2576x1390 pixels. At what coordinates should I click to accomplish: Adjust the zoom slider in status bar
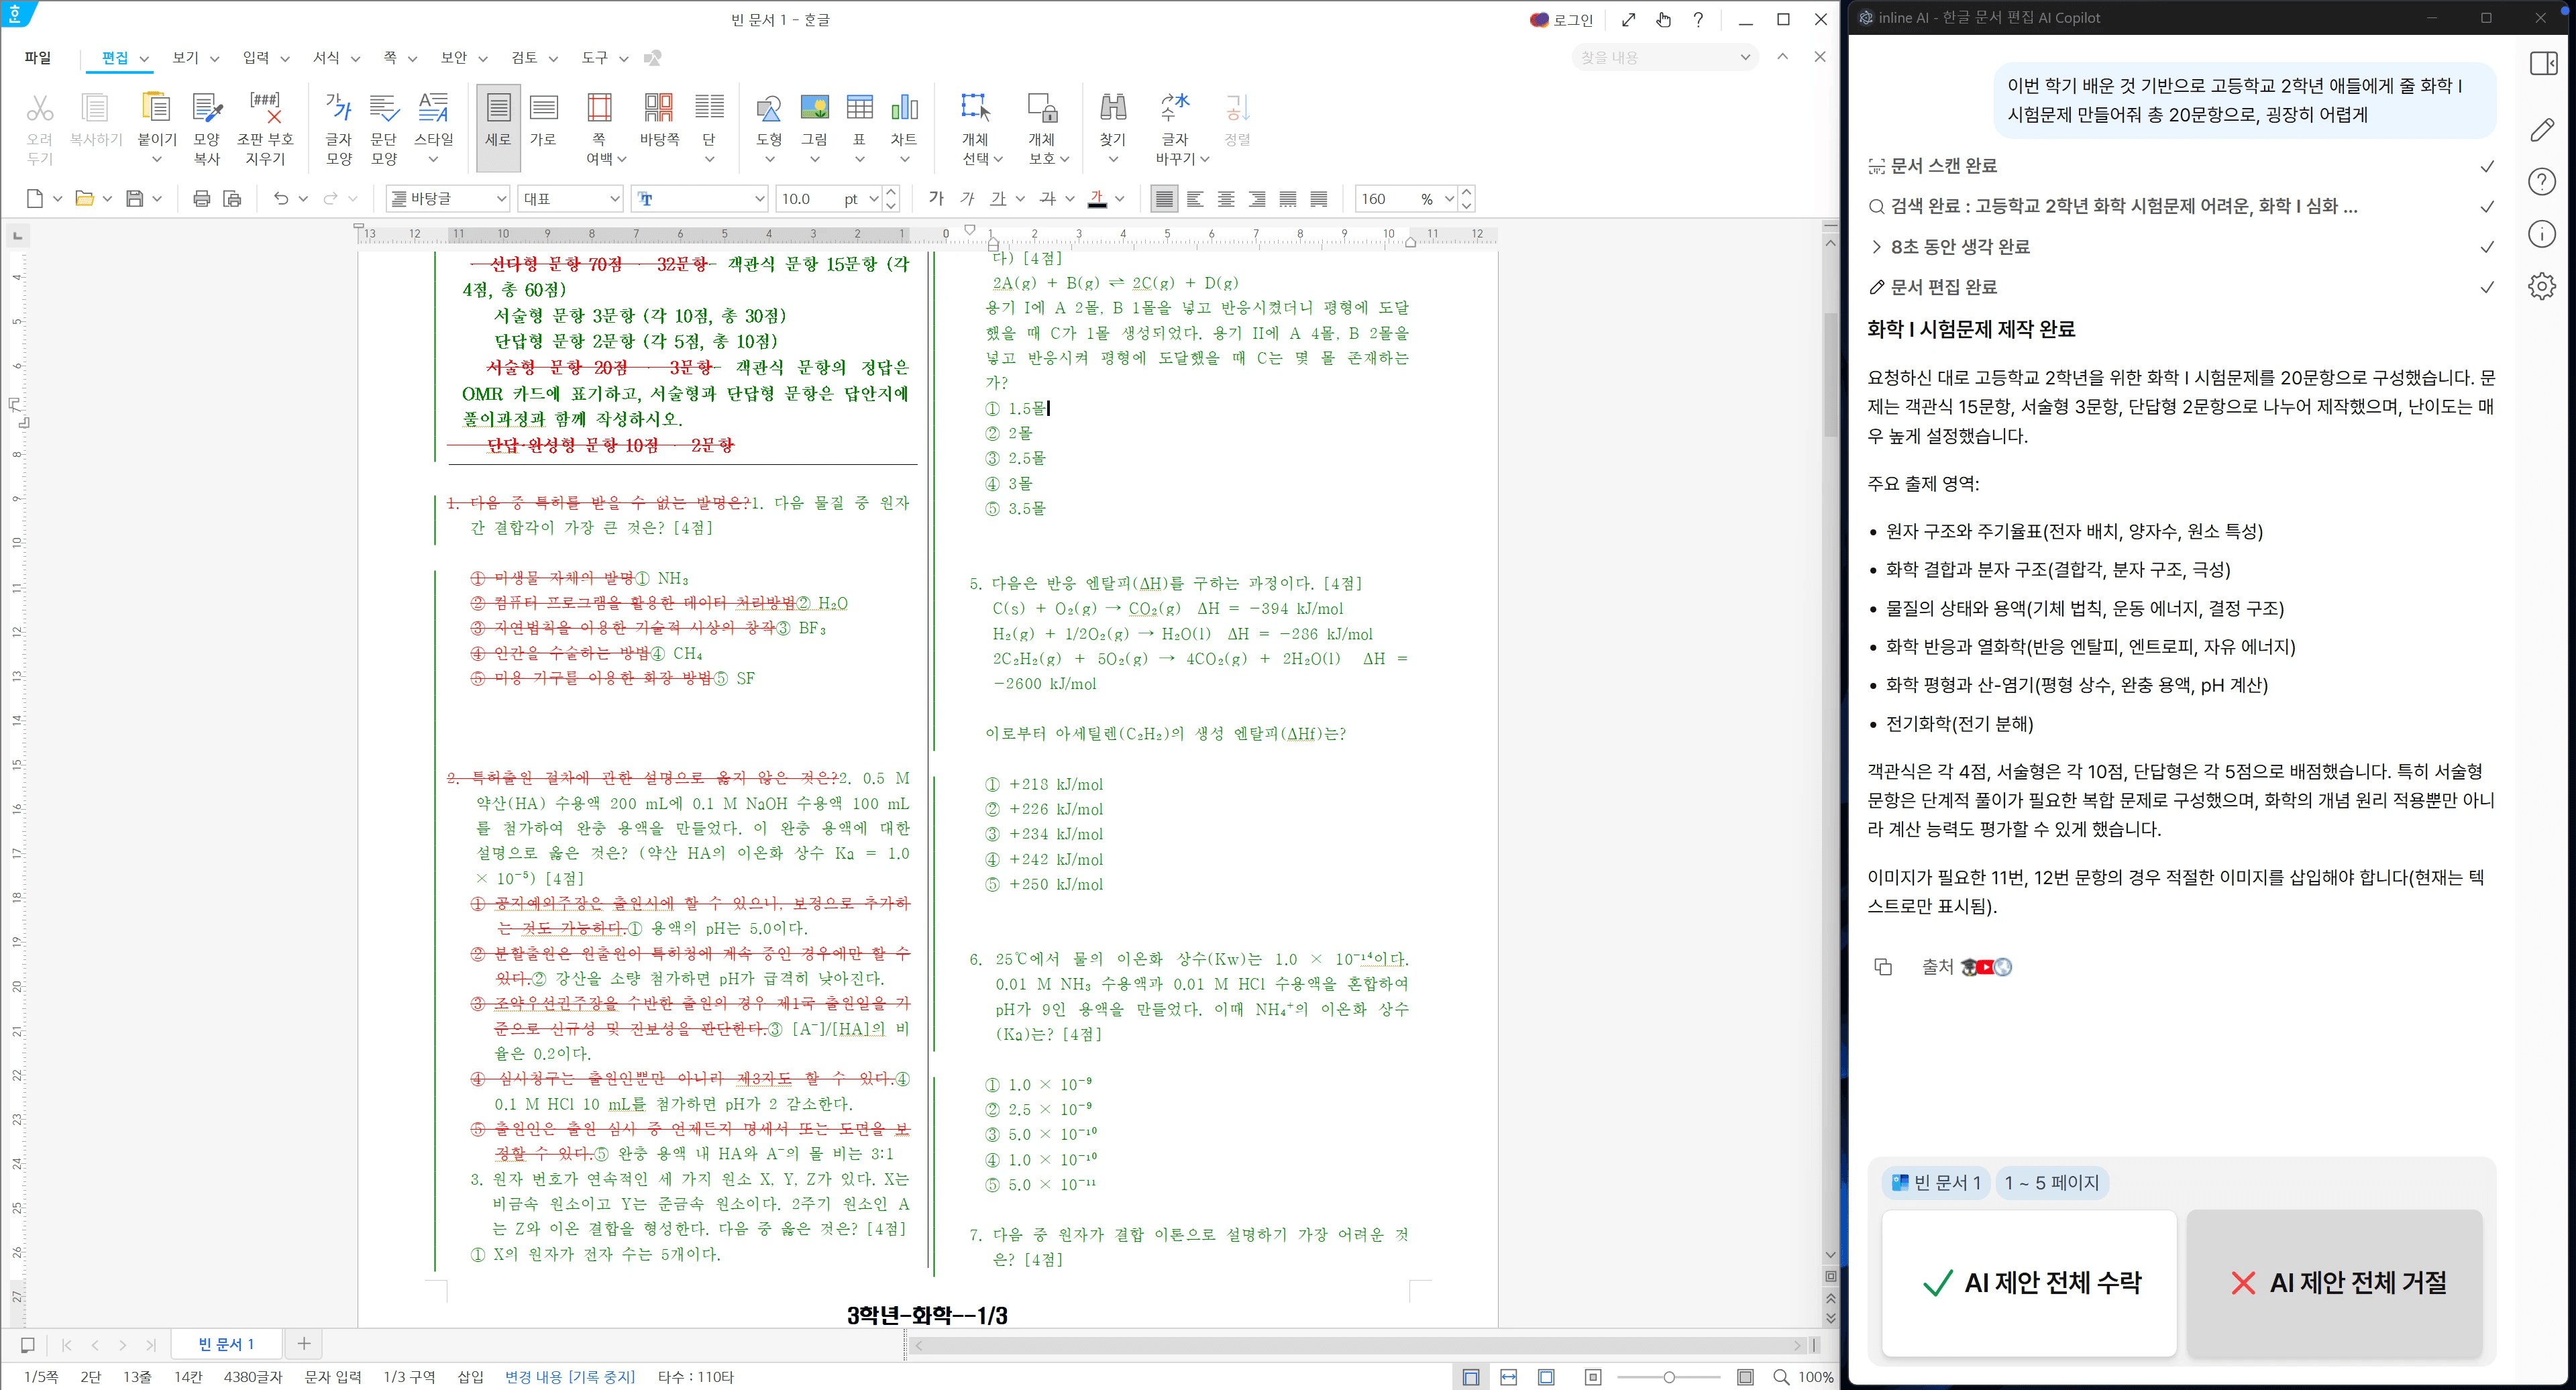[1669, 1377]
